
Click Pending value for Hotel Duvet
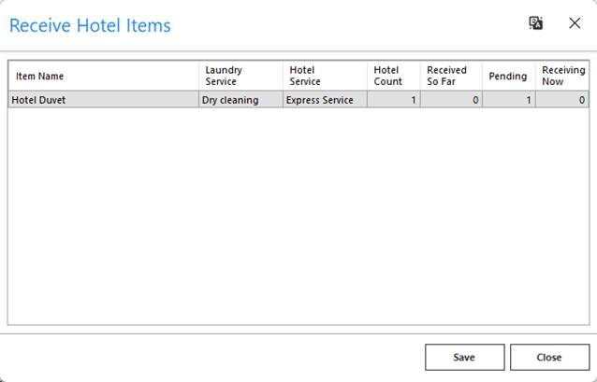pyautogui.click(x=509, y=100)
